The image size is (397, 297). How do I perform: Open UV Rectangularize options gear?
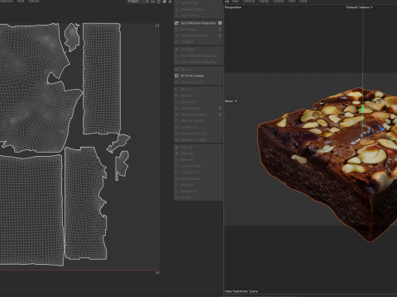220,115
